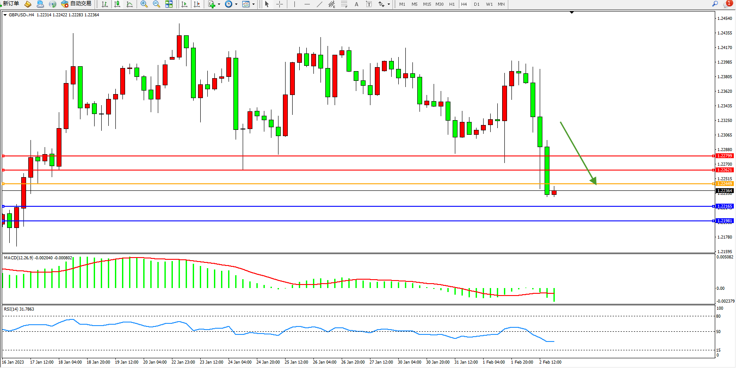Image resolution: width=736 pixels, height=368 pixels.
Task: Open the chat notifications icon with badge
Action: click(x=727, y=4)
